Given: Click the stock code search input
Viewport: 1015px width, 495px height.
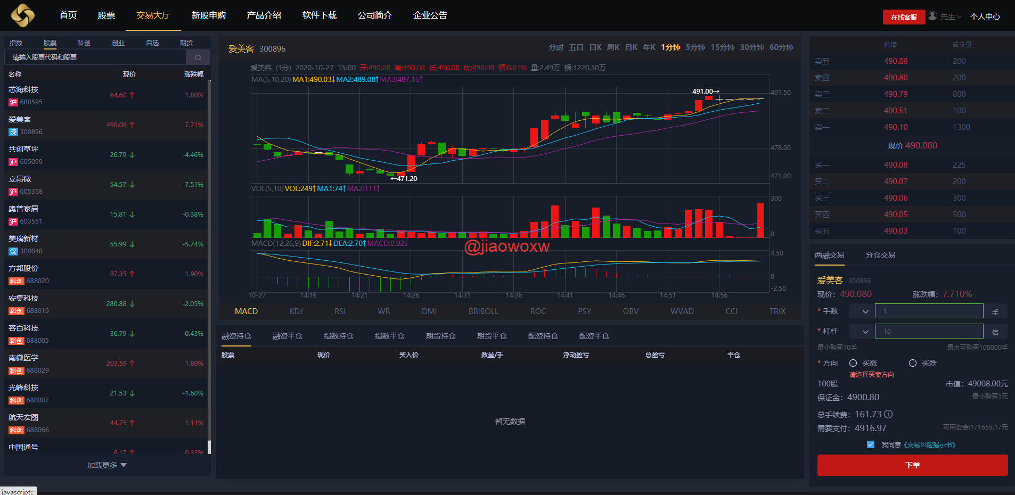Looking at the screenshot, I should (x=95, y=57).
